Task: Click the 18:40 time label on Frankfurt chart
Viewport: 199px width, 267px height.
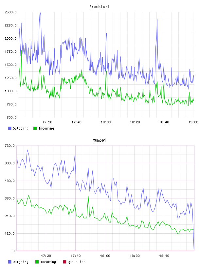Action: pos(164,122)
